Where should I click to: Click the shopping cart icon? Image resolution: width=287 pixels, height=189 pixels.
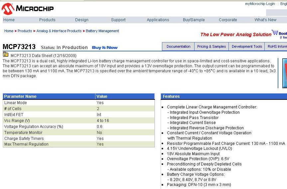pyautogui.click(x=275, y=32)
